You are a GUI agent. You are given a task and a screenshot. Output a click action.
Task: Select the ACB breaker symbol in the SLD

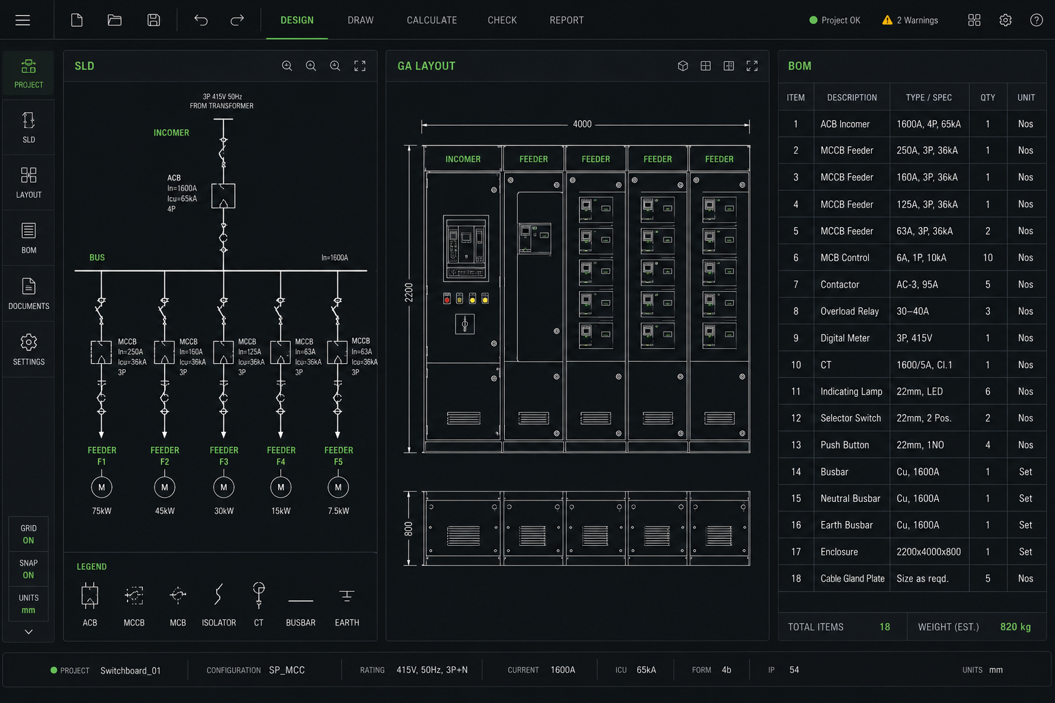coord(223,196)
